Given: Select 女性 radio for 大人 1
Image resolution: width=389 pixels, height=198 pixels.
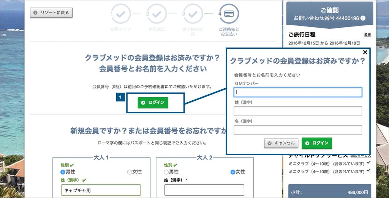Looking at the screenshot, I should click(129, 172).
